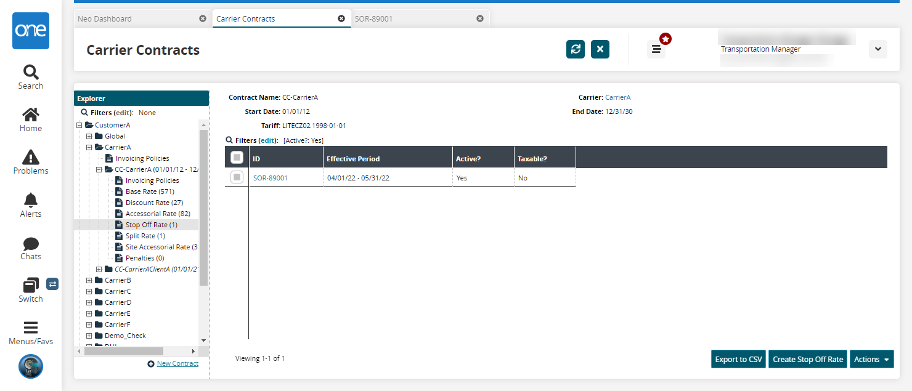This screenshot has width=912, height=391.
Task: Edit the Explorer filters
Action: pyautogui.click(x=123, y=113)
